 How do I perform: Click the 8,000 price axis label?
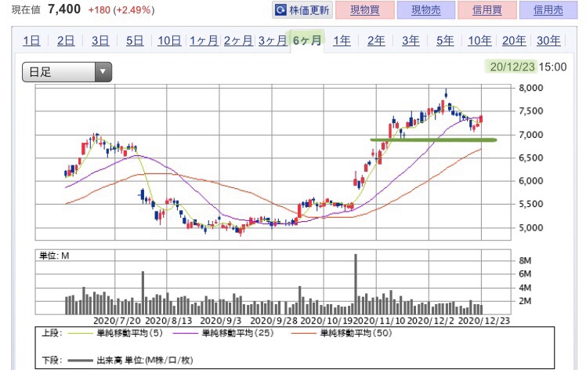[531, 89]
